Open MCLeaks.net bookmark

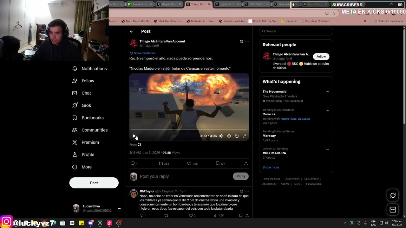pyautogui.click(x=200, y=21)
